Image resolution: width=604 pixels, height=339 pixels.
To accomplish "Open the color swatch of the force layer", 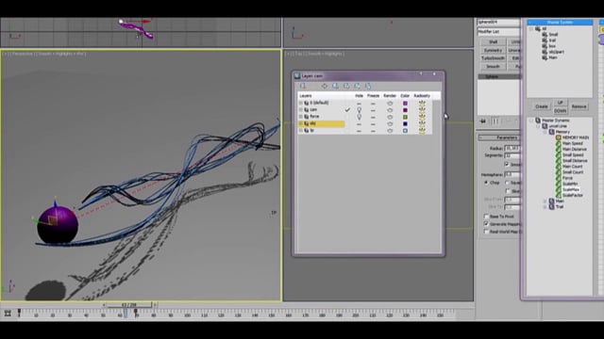I will pyautogui.click(x=405, y=117).
